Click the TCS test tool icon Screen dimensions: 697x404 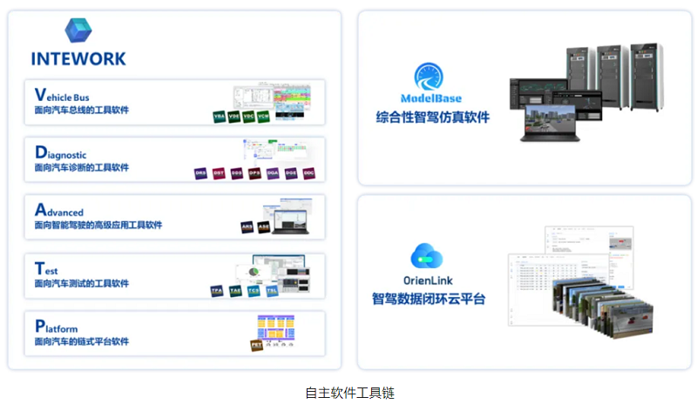pos(254,291)
